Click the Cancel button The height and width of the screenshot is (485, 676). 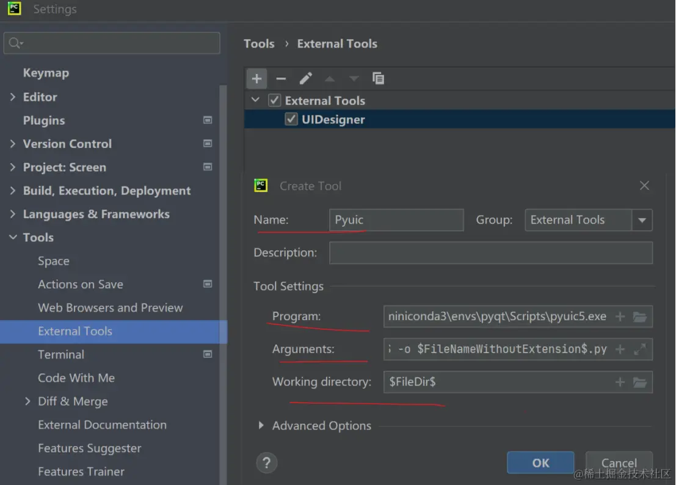tap(619, 462)
